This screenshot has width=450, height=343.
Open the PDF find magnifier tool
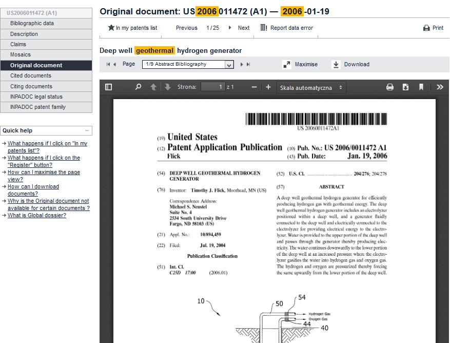[x=138, y=87]
